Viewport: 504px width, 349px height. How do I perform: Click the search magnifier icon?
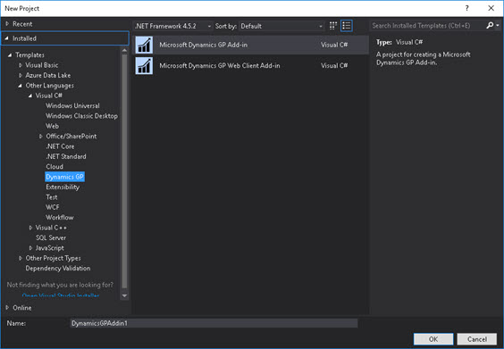[x=490, y=25]
